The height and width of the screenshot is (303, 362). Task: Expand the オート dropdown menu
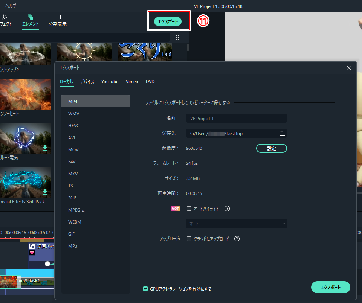236,224
